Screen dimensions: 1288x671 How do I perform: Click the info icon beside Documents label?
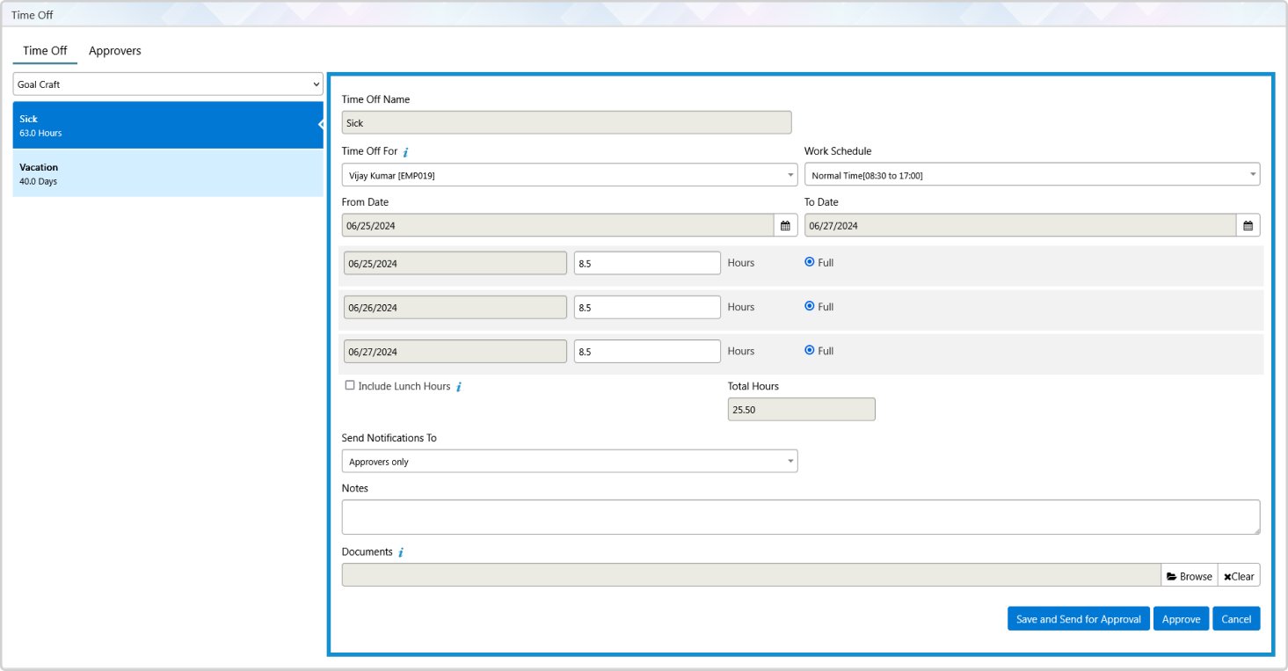[x=401, y=553]
